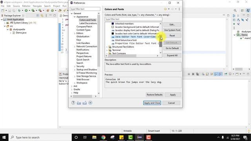Open the Task View taskbar icon
Image resolution: width=251 pixels, height=141 pixels.
click(85, 137)
